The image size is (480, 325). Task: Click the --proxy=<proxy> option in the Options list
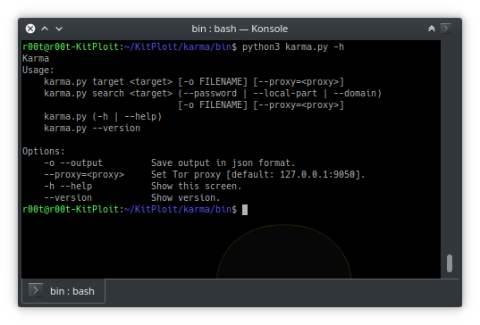(84, 175)
